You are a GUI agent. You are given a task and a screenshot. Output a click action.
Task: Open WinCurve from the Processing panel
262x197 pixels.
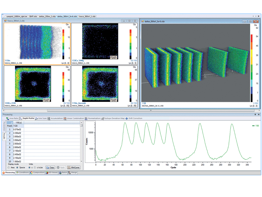coord(74,168)
